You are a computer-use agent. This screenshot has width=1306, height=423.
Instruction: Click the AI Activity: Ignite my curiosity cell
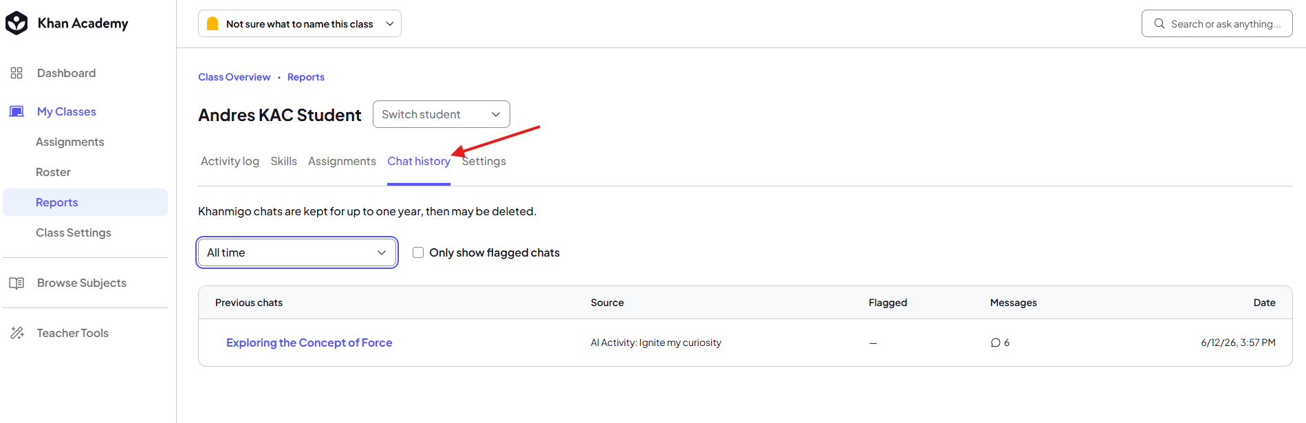(x=656, y=343)
